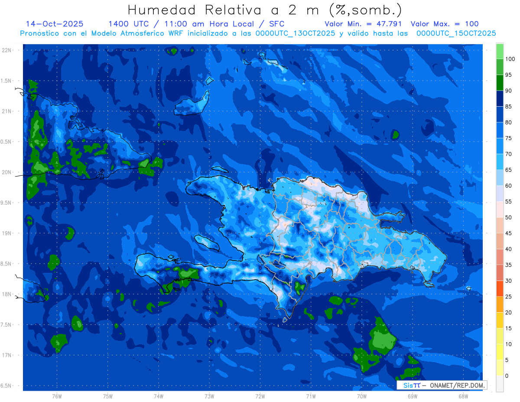Select 'Valor Min. = 47.791' text
Image resolution: width=520 pixels, height=402 pixels.
pyautogui.click(x=363, y=24)
